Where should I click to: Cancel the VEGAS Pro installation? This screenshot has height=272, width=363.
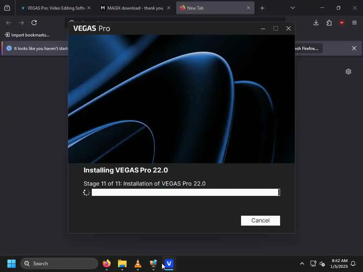(260, 220)
